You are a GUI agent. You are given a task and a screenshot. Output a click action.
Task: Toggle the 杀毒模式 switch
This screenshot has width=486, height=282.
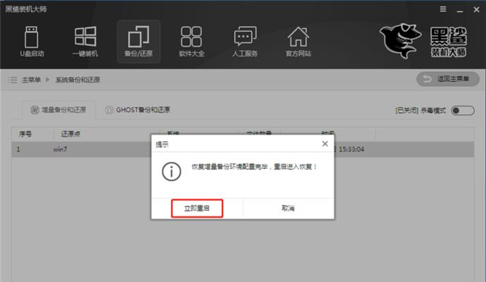coord(463,111)
